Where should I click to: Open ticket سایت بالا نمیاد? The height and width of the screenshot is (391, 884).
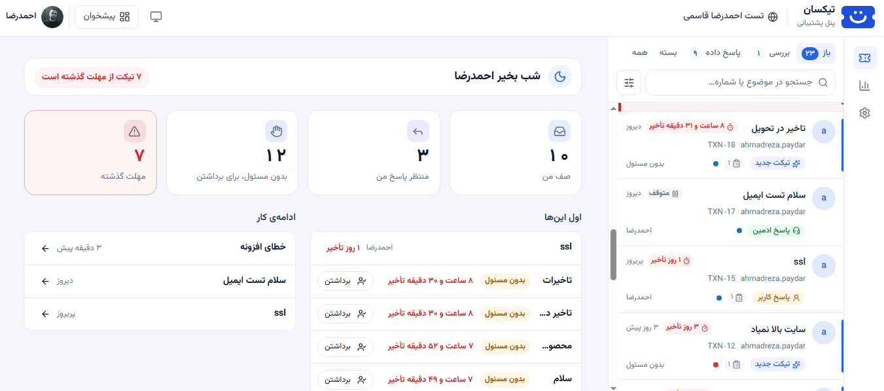[730, 346]
